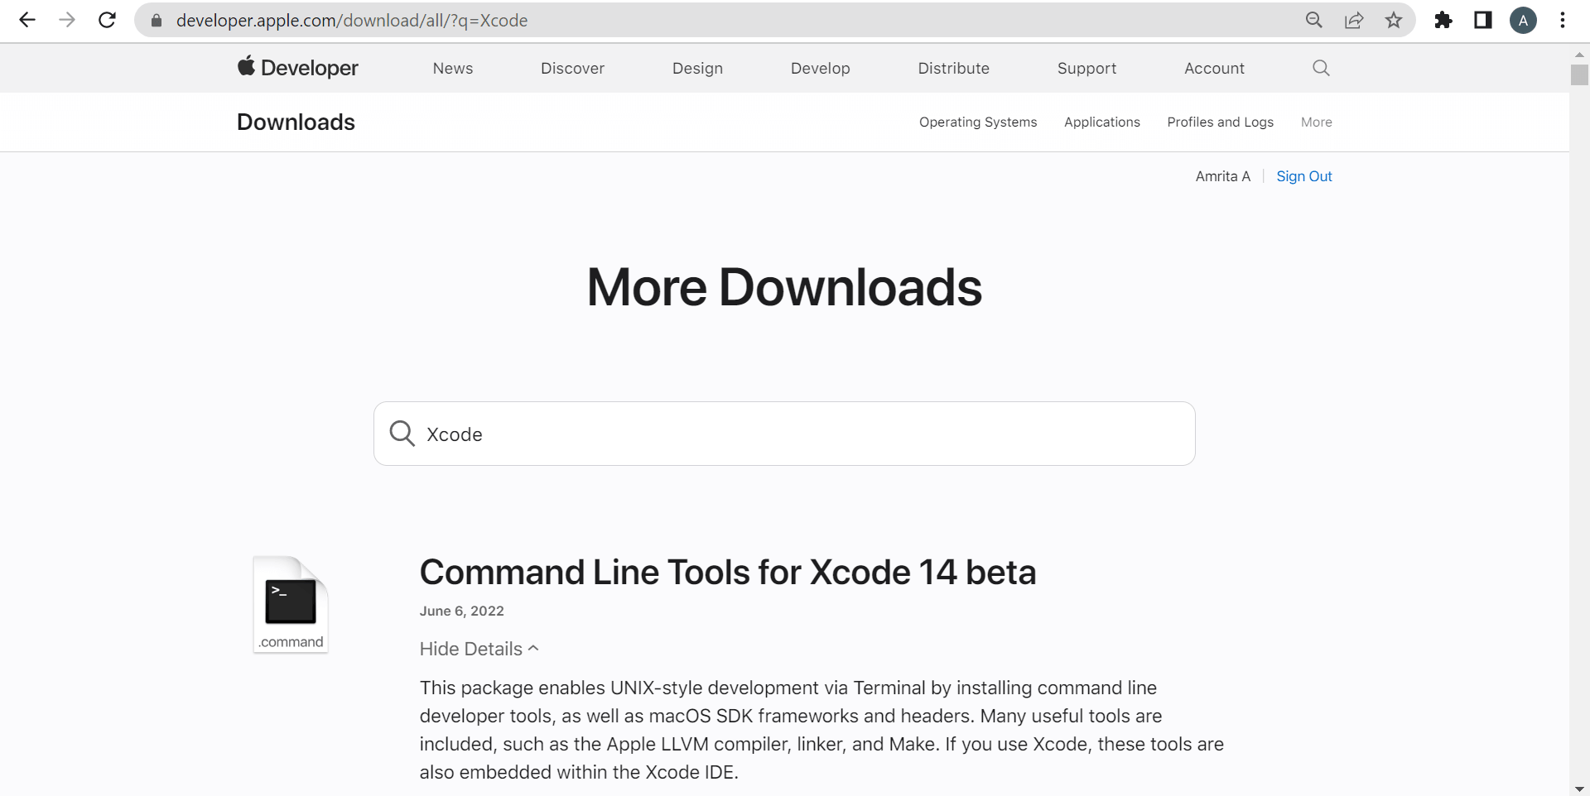Viewport: 1590px width, 796px height.
Task: Bookmark this page with the star icon
Action: click(1394, 21)
